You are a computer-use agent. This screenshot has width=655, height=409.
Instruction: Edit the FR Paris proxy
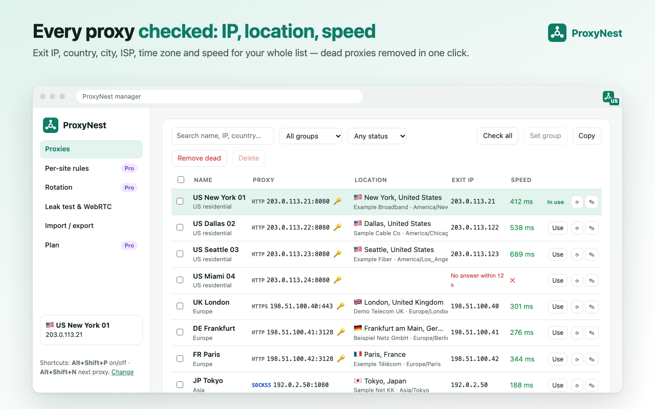tap(592, 359)
